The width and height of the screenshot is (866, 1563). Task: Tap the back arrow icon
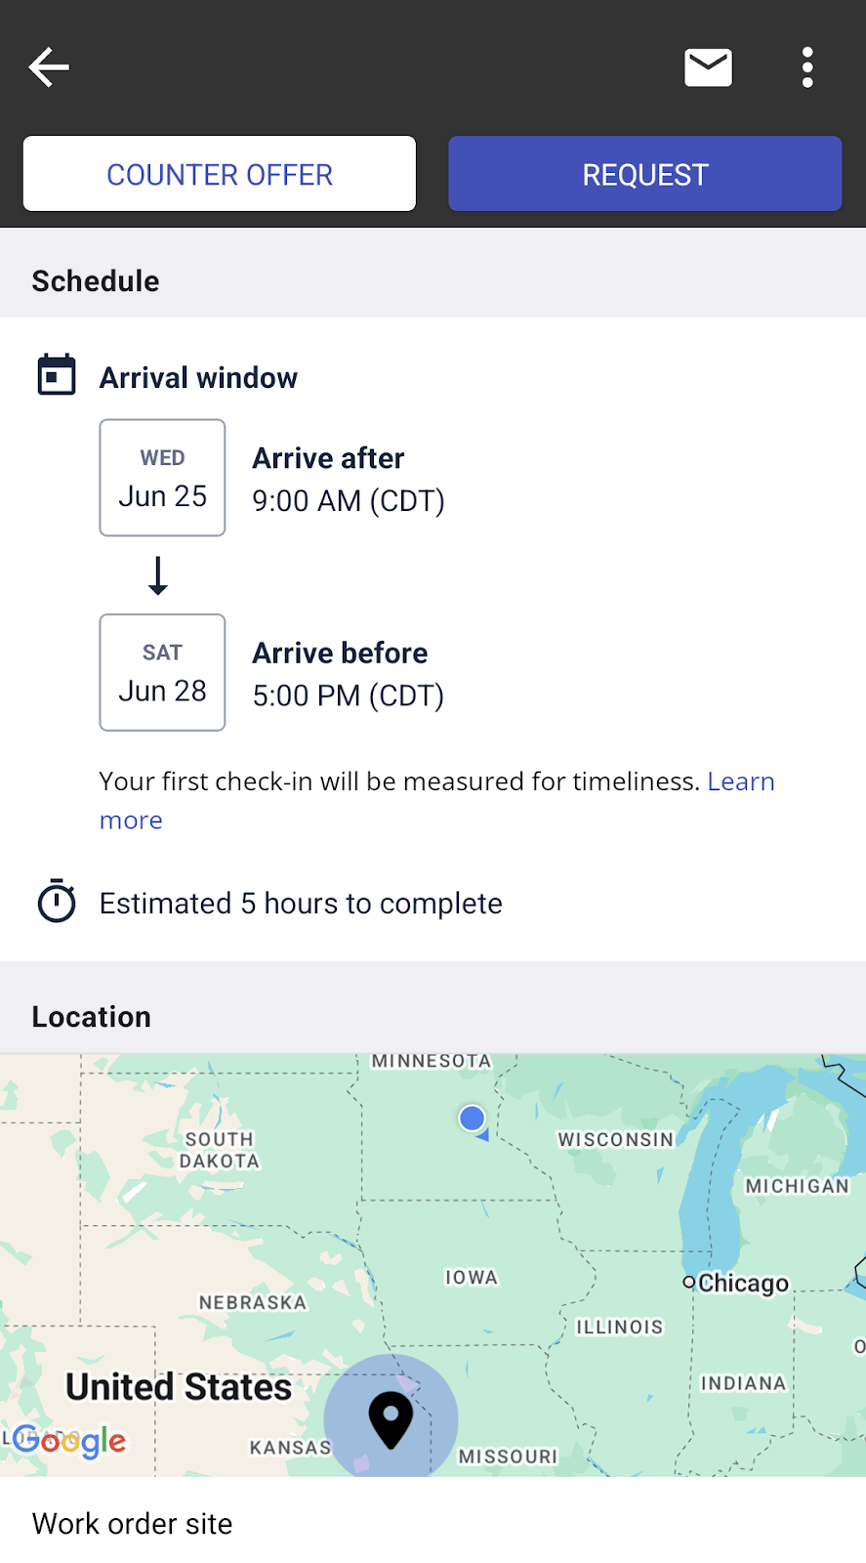point(49,67)
